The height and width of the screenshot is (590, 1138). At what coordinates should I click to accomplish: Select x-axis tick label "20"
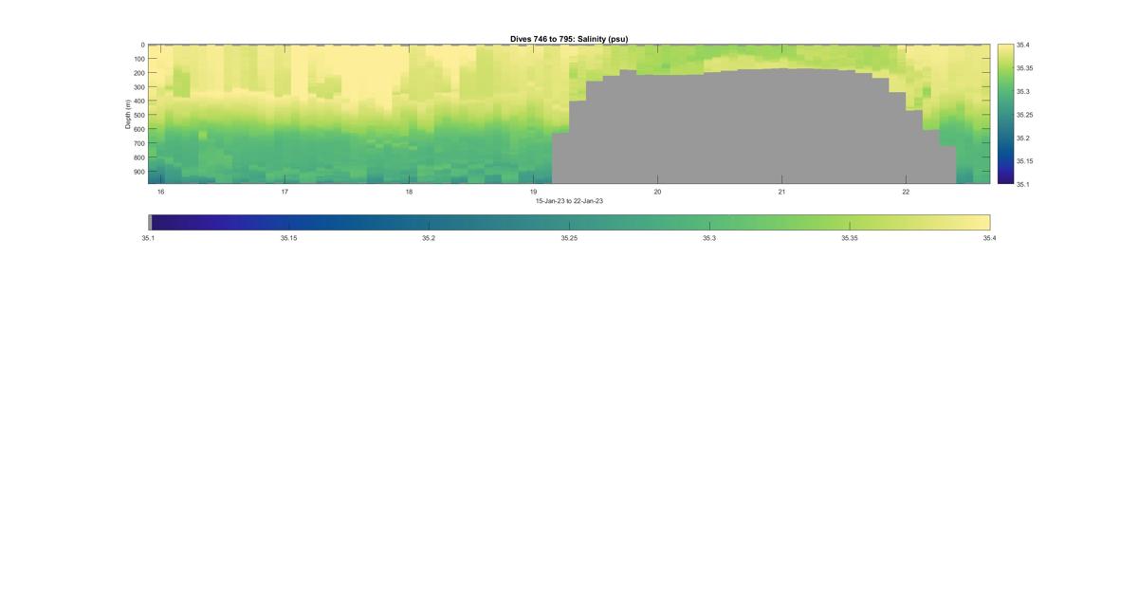tap(657, 192)
